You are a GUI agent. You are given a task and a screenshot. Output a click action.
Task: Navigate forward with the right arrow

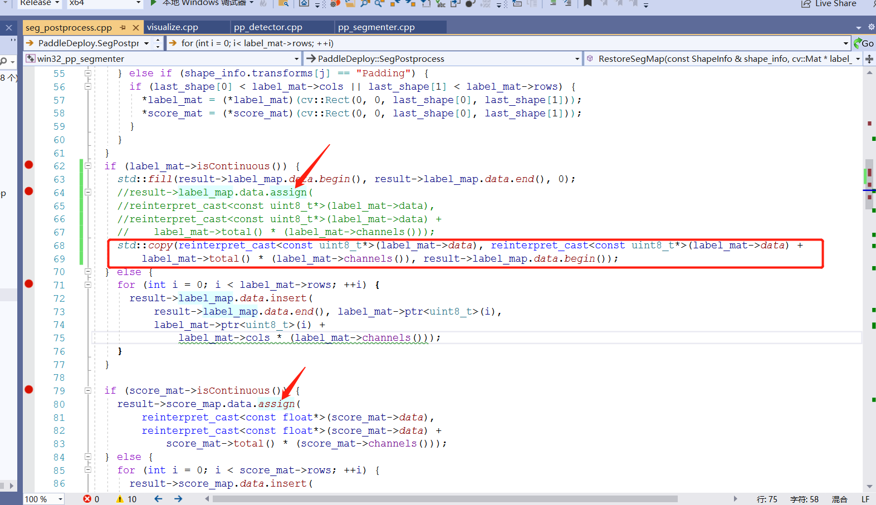point(178,499)
